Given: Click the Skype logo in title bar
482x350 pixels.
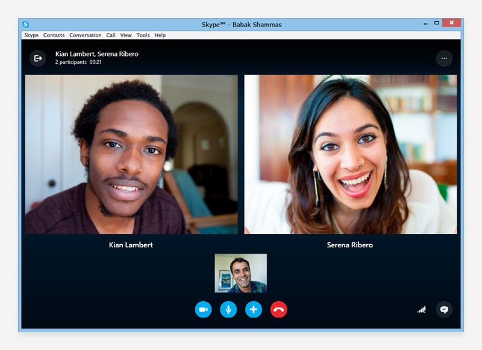Looking at the screenshot, I should (26, 24).
